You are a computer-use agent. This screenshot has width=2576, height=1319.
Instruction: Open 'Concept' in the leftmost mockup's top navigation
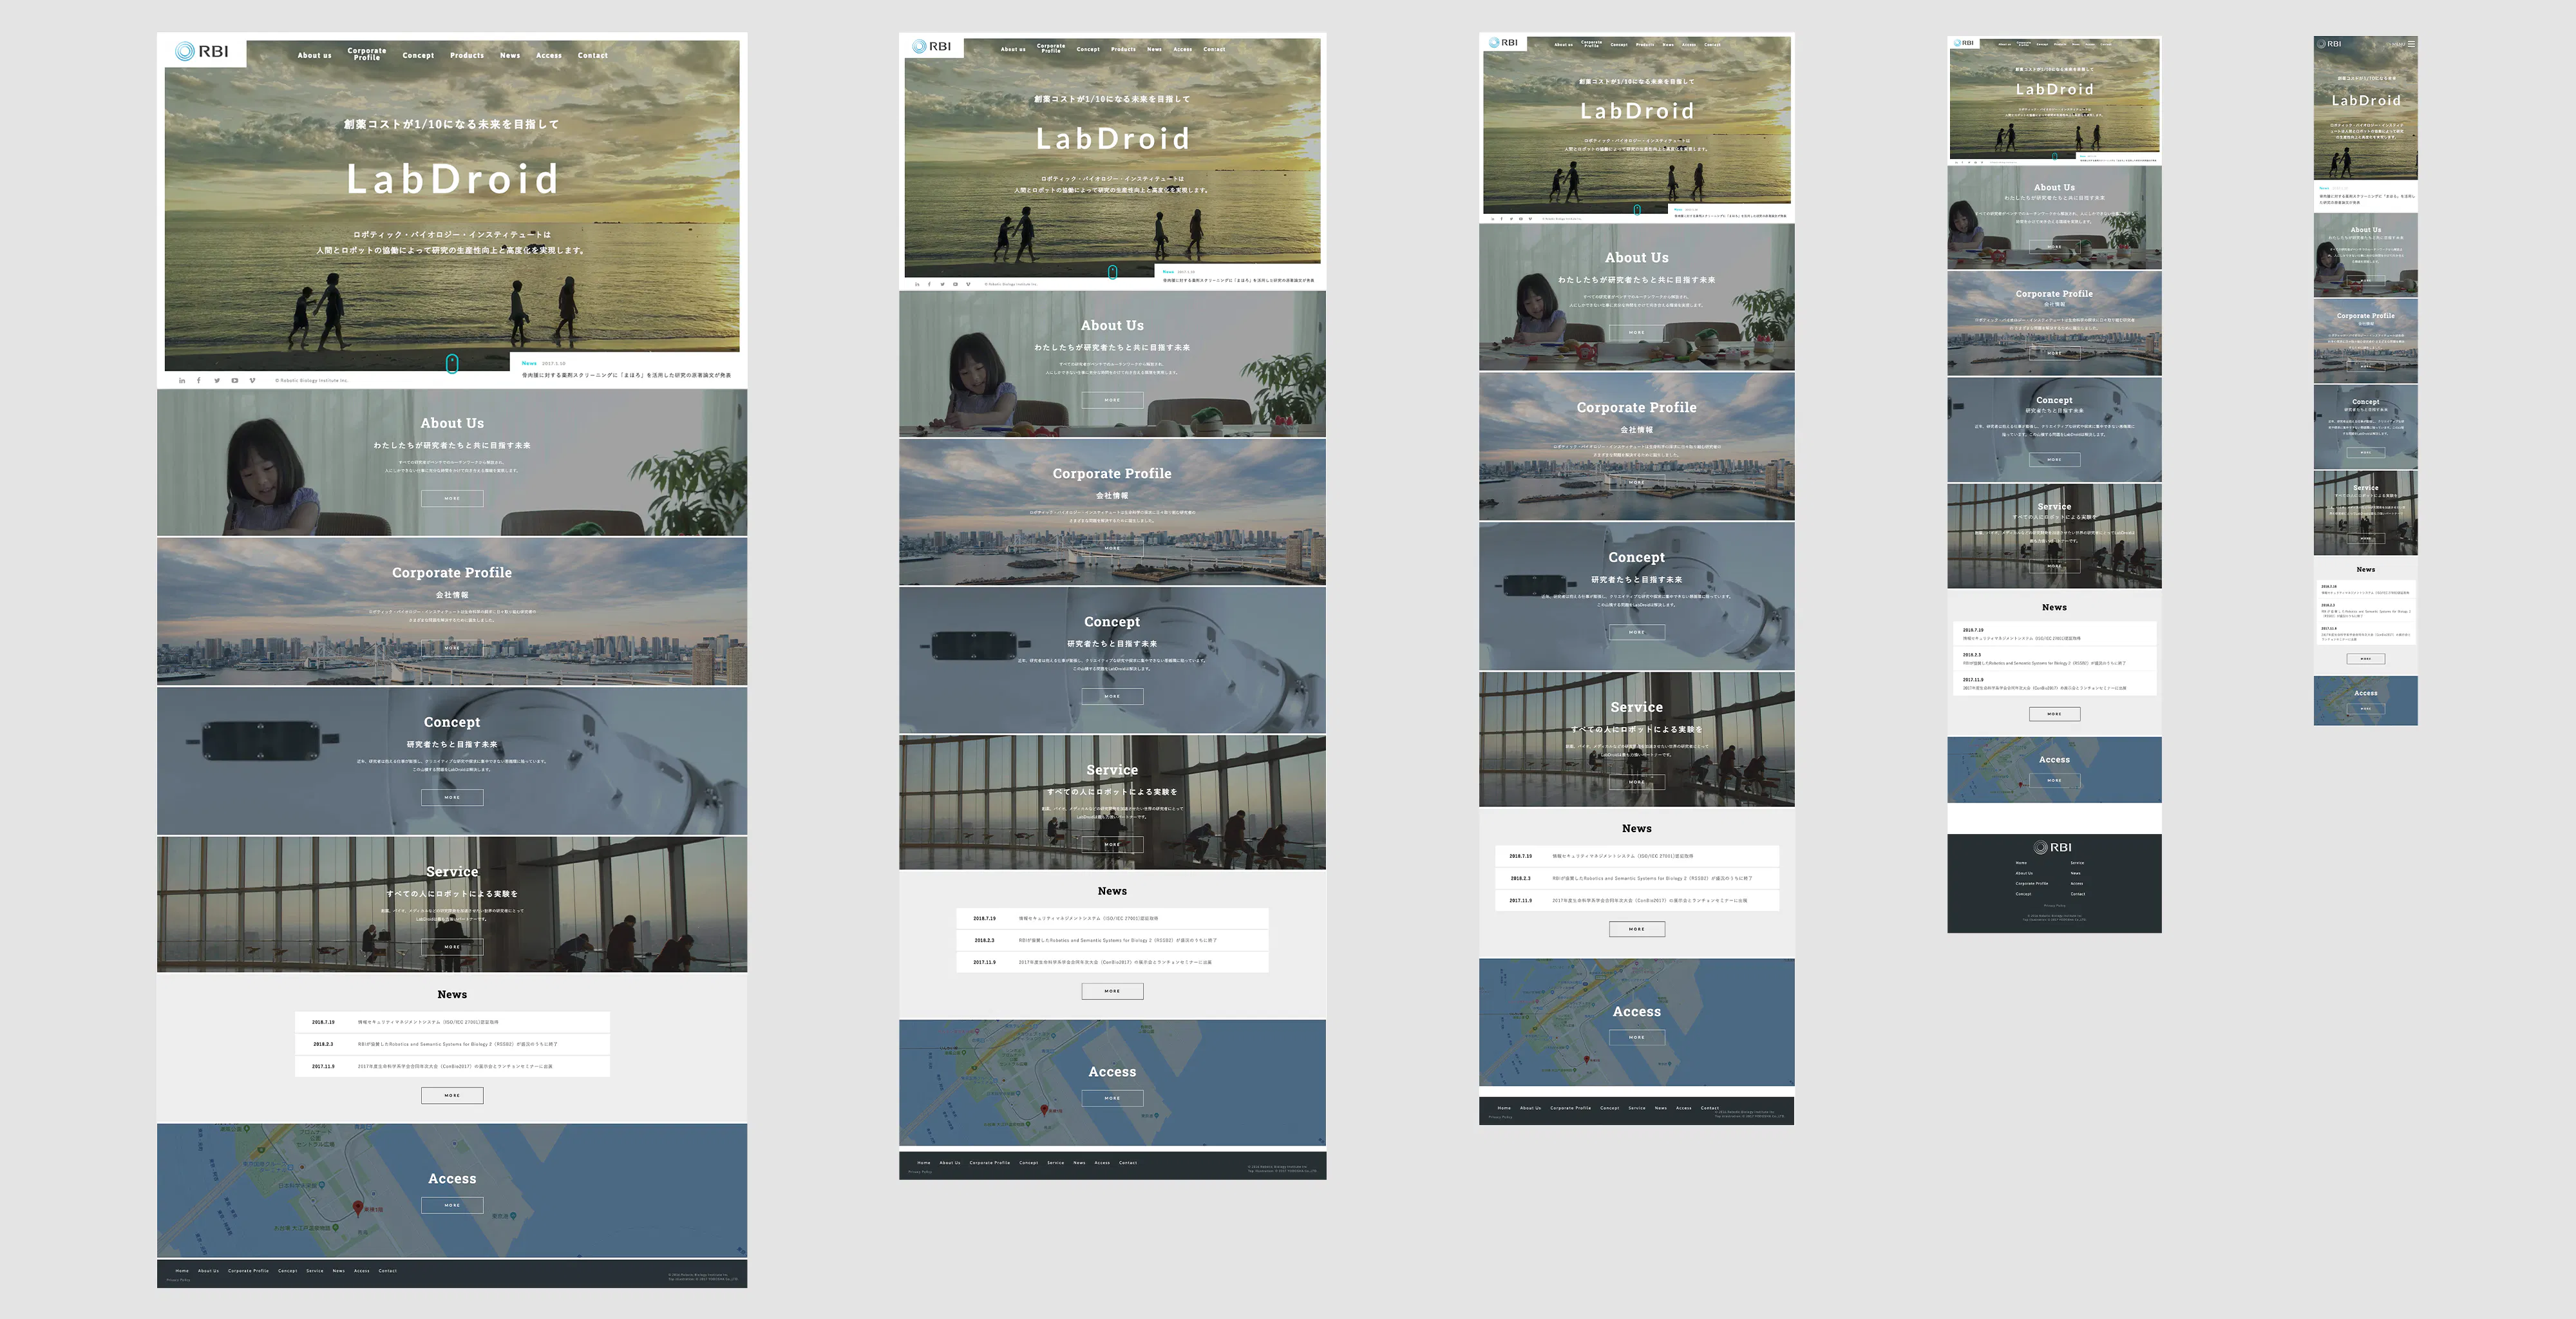(x=418, y=55)
